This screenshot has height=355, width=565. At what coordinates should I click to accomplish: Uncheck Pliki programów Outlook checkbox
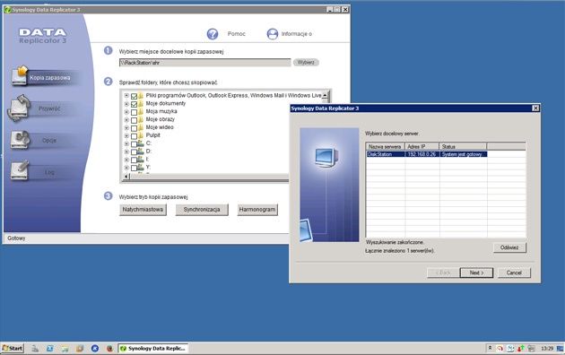134,96
